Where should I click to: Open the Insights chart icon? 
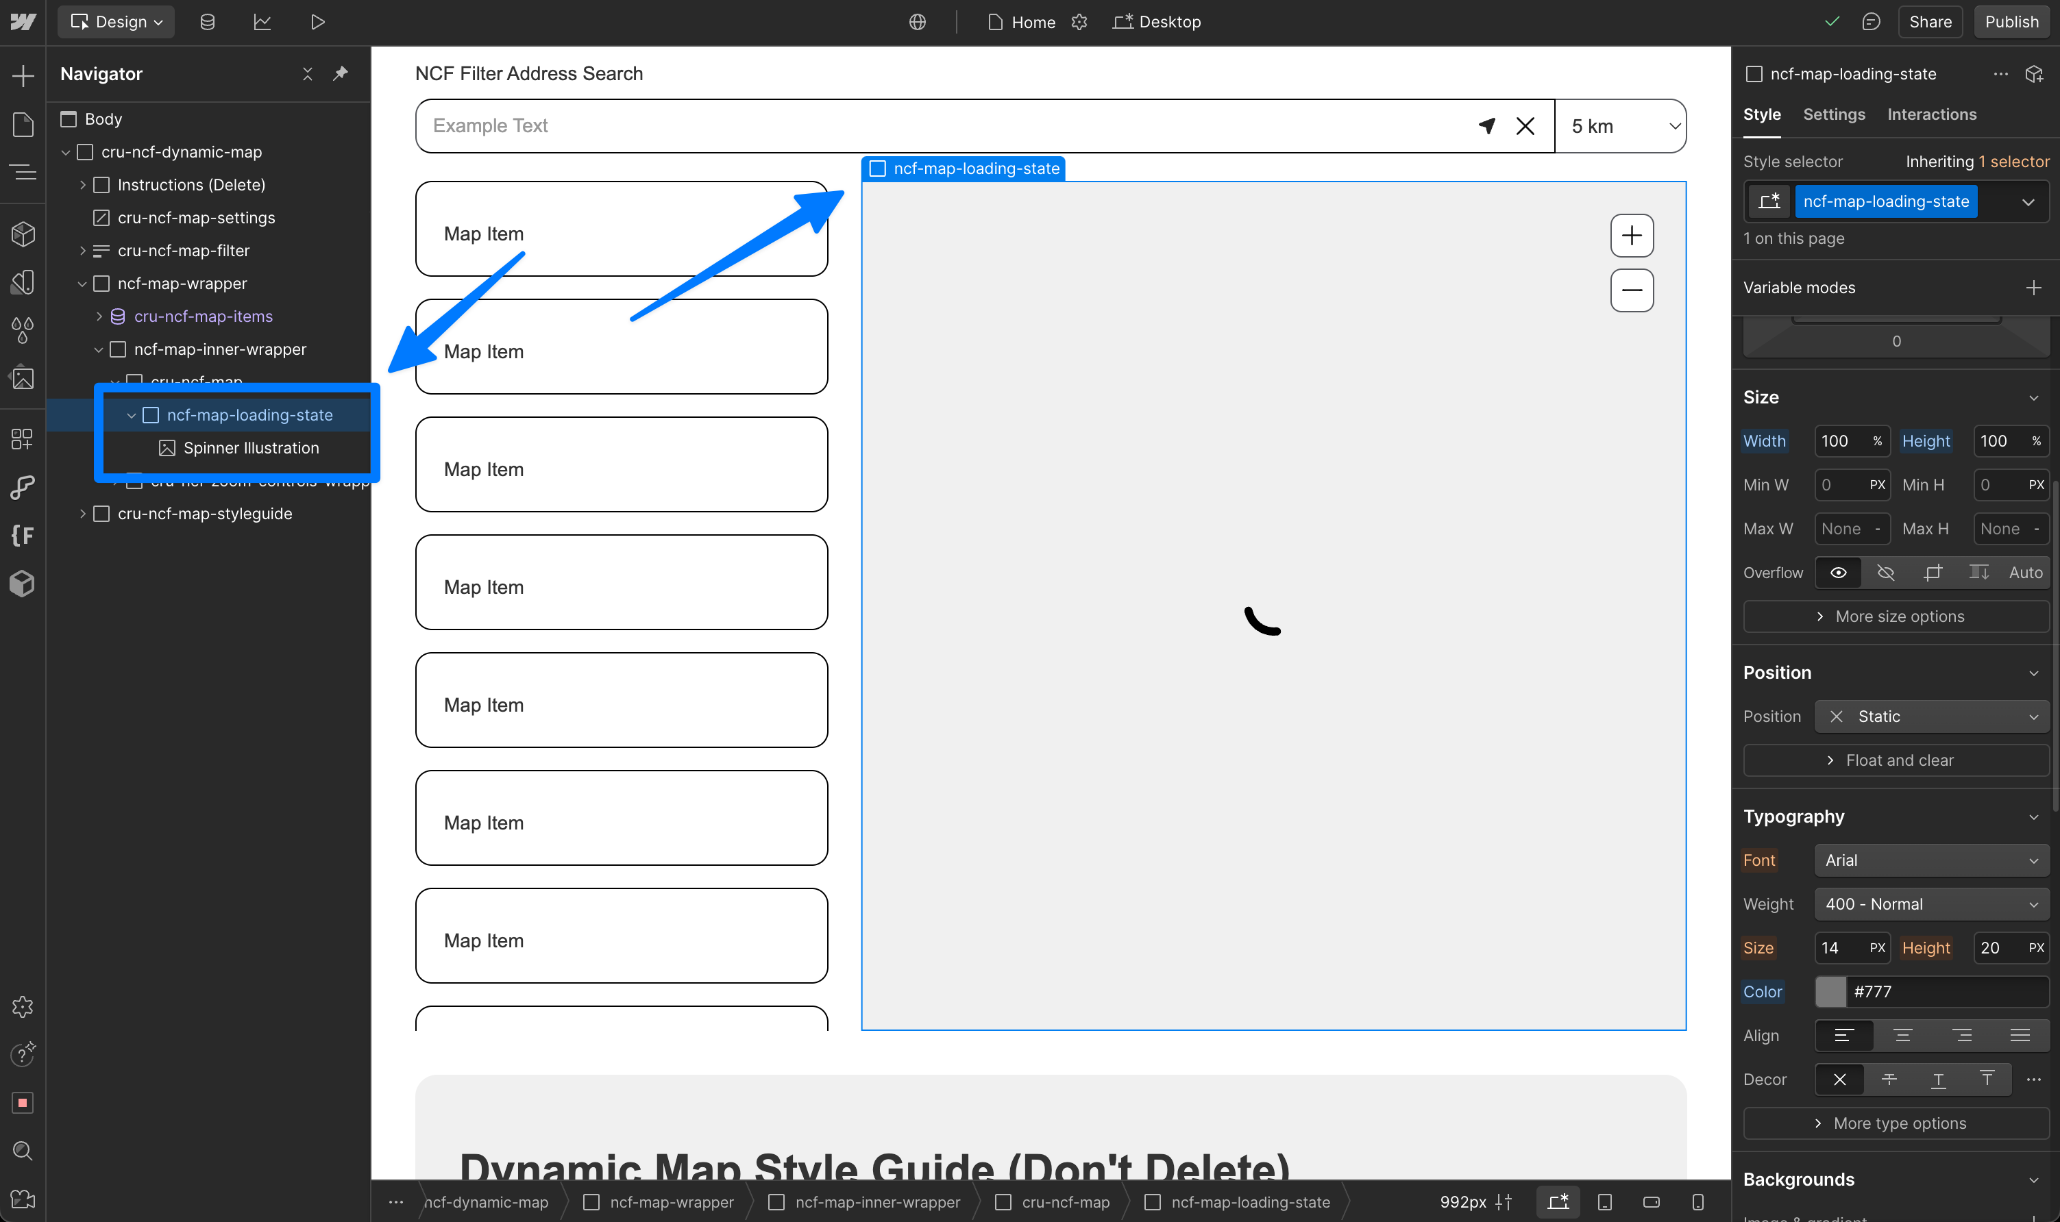click(x=262, y=22)
